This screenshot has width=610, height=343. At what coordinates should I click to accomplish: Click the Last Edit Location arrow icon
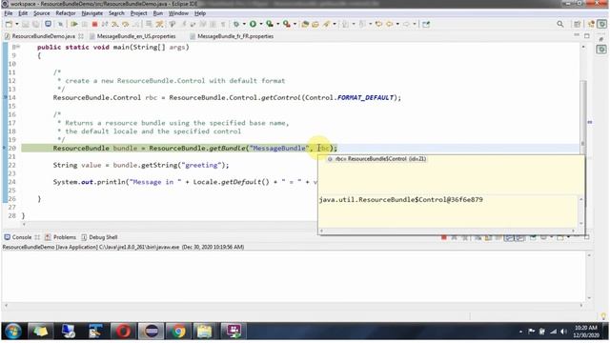pos(378,24)
